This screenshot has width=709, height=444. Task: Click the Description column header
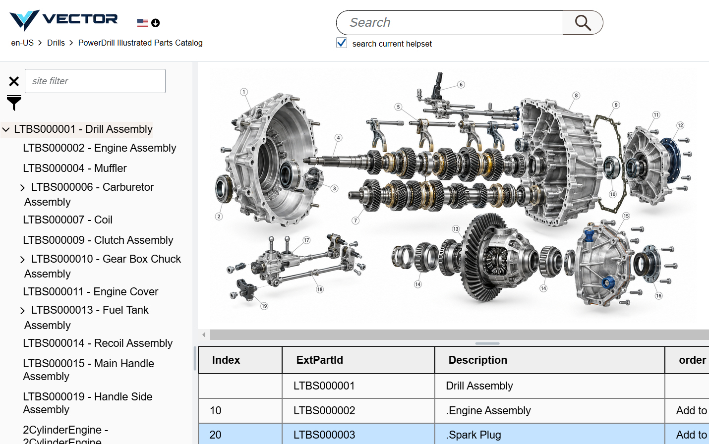[x=550, y=360]
